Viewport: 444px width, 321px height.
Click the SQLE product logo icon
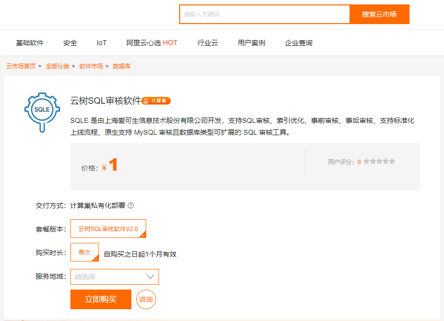coord(42,112)
